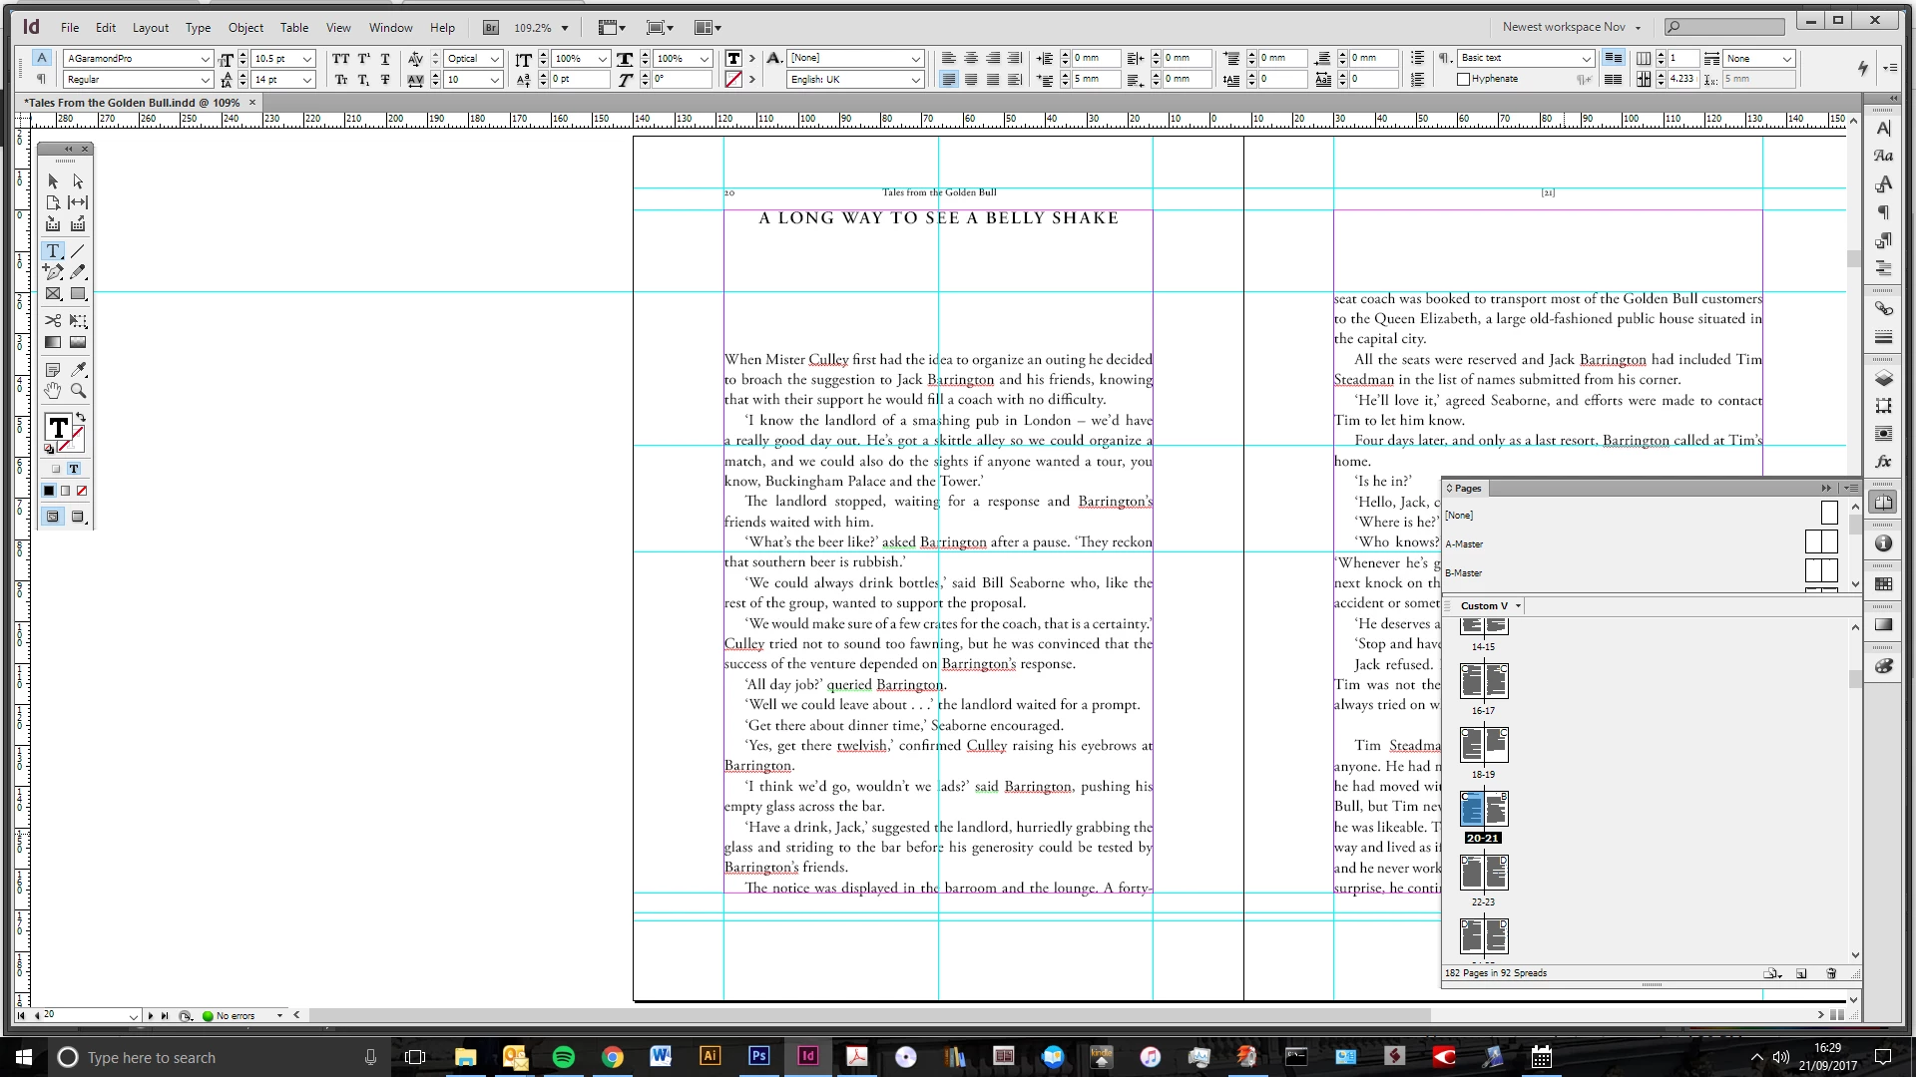This screenshot has height=1077, width=1916.
Task: Click the Apply None red-slash swatch
Action: (82, 491)
